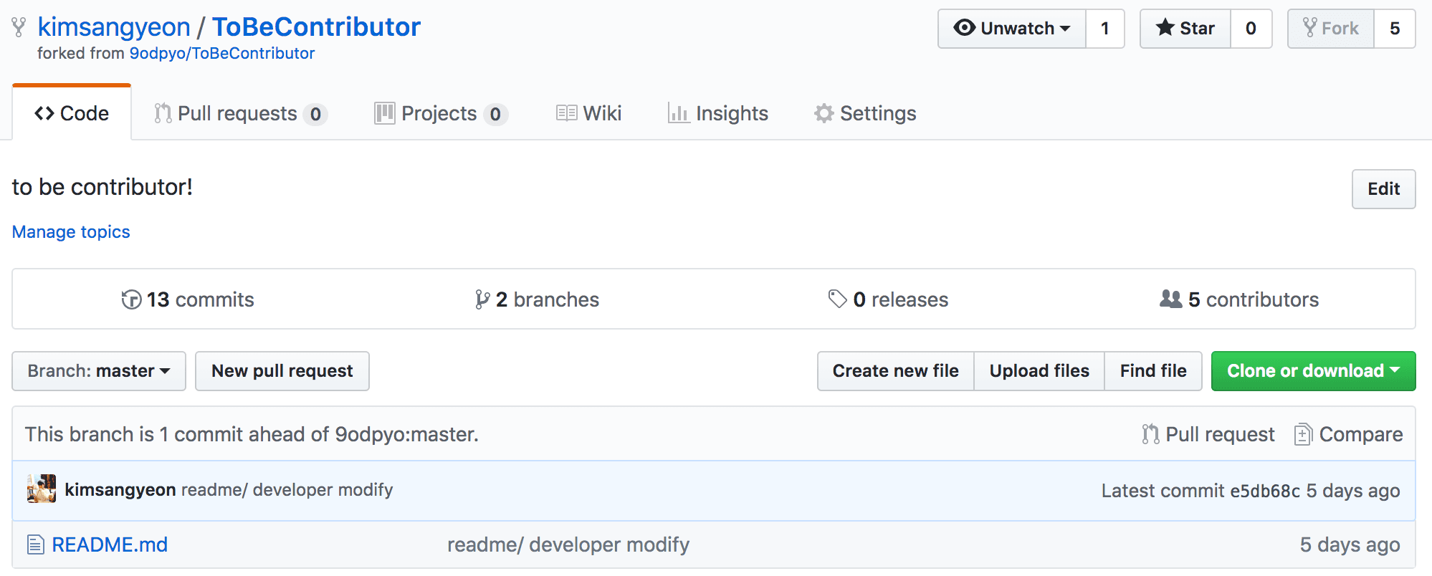1432x576 pixels.
Task: Click the commits history clock icon
Action: [x=131, y=299]
